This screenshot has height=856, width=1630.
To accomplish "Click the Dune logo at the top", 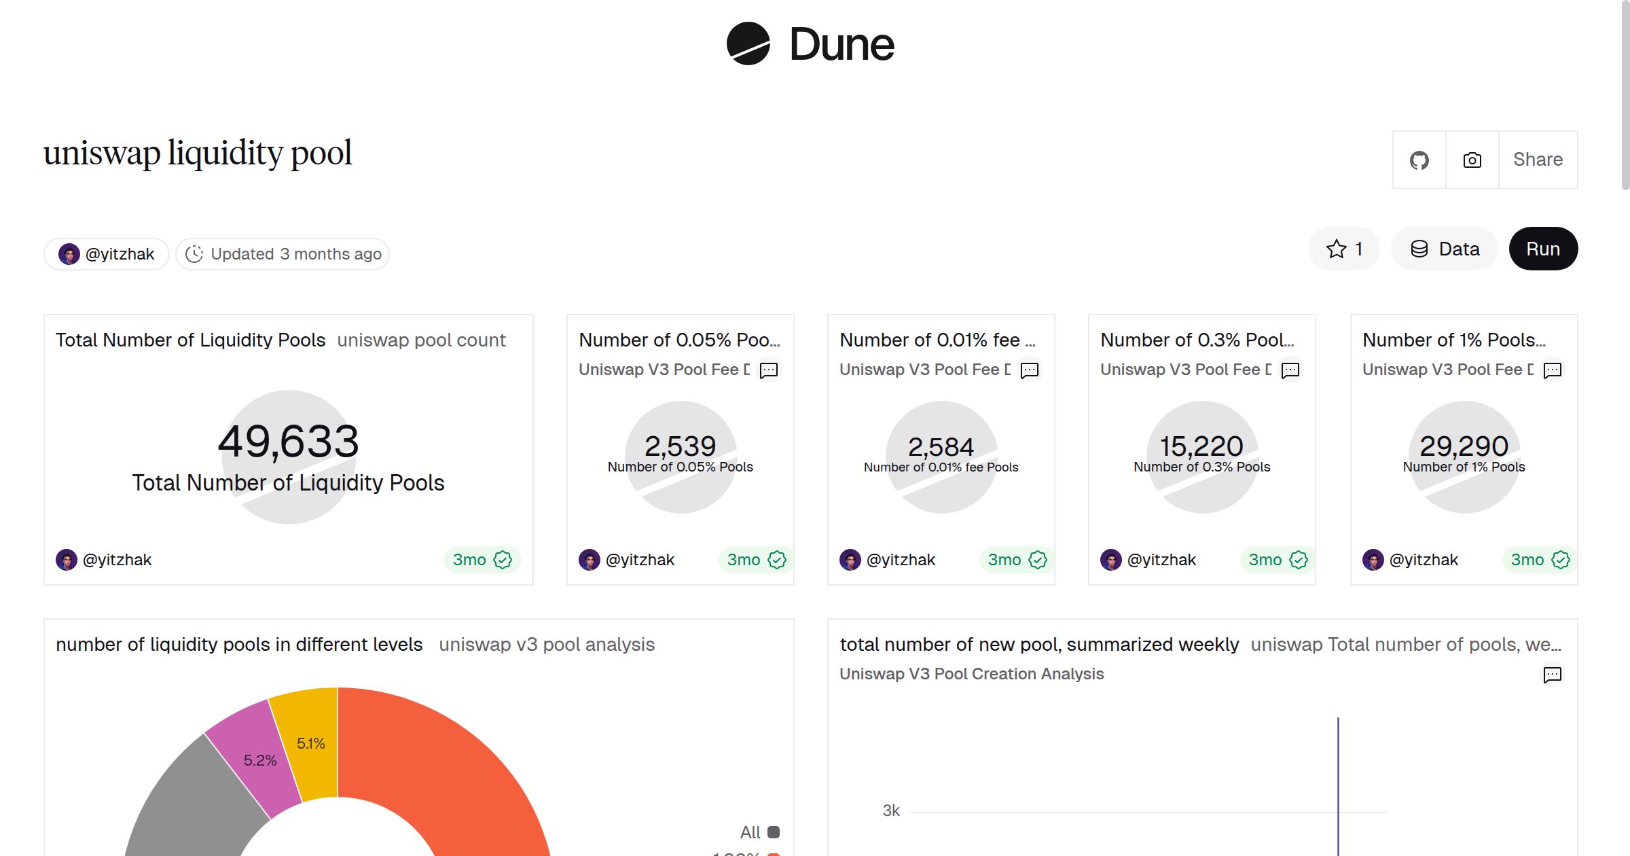I will (x=810, y=44).
